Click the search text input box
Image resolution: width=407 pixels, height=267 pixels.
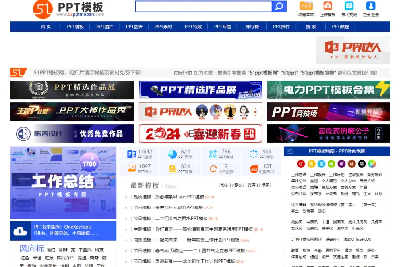coord(203,6)
